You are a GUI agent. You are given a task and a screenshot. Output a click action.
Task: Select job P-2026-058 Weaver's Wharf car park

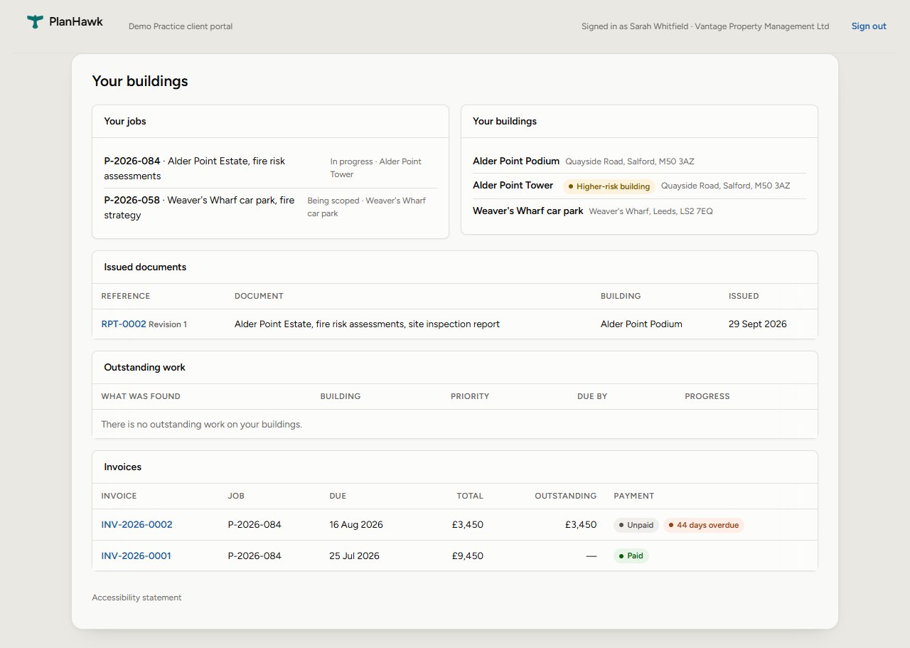pos(199,208)
